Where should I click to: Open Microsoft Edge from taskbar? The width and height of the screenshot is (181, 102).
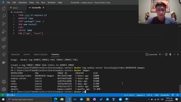click(x=55, y=99)
